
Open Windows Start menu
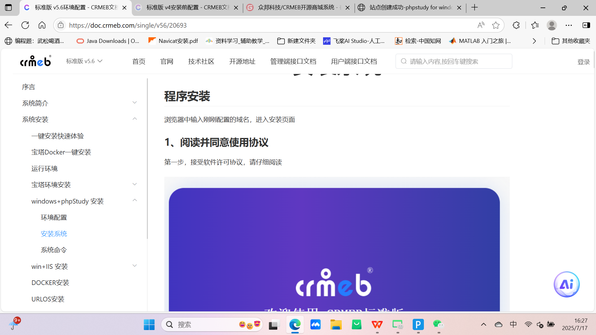point(149,324)
